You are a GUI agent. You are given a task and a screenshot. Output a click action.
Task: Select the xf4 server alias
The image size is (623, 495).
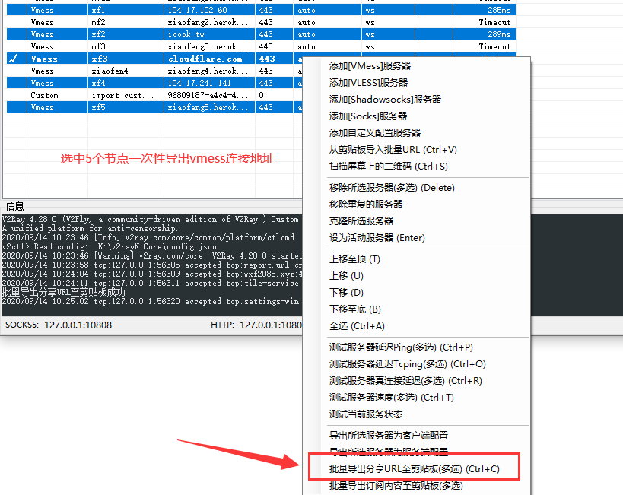click(98, 83)
